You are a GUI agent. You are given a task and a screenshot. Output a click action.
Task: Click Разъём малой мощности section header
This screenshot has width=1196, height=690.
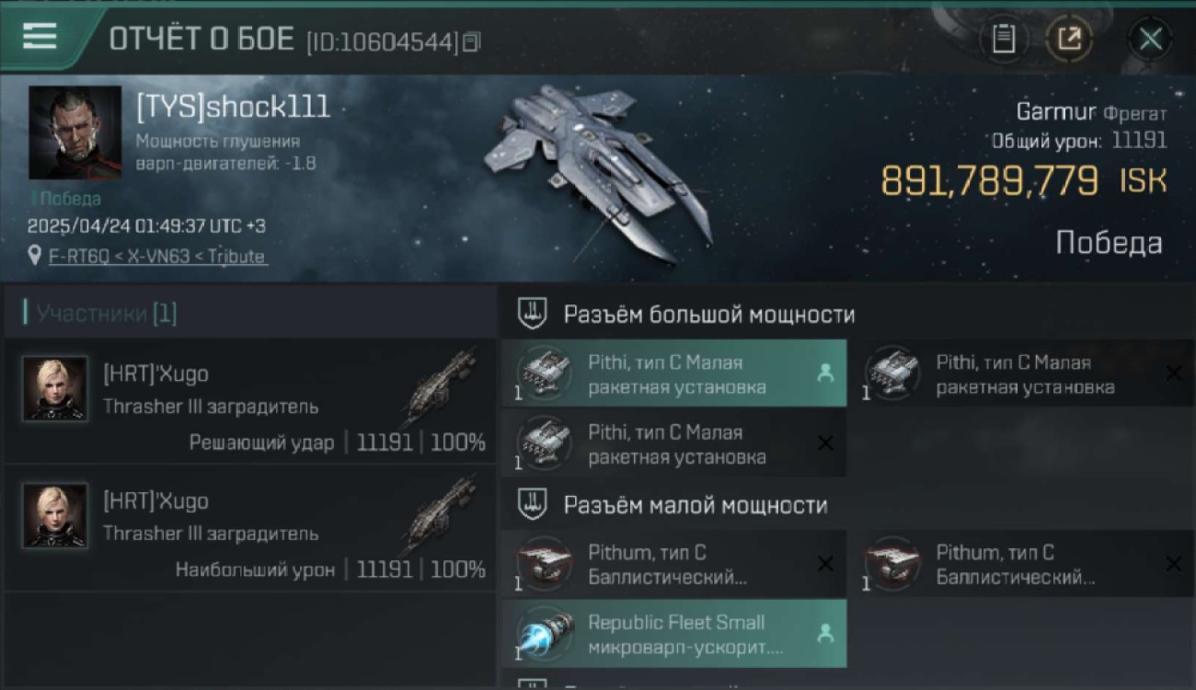pyautogui.click(x=696, y=505)
